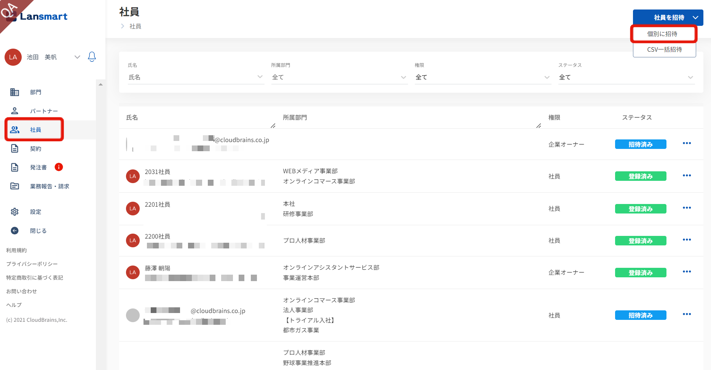Open more options for 2200社員 row

pyautogui.click(x=687, y=240)
